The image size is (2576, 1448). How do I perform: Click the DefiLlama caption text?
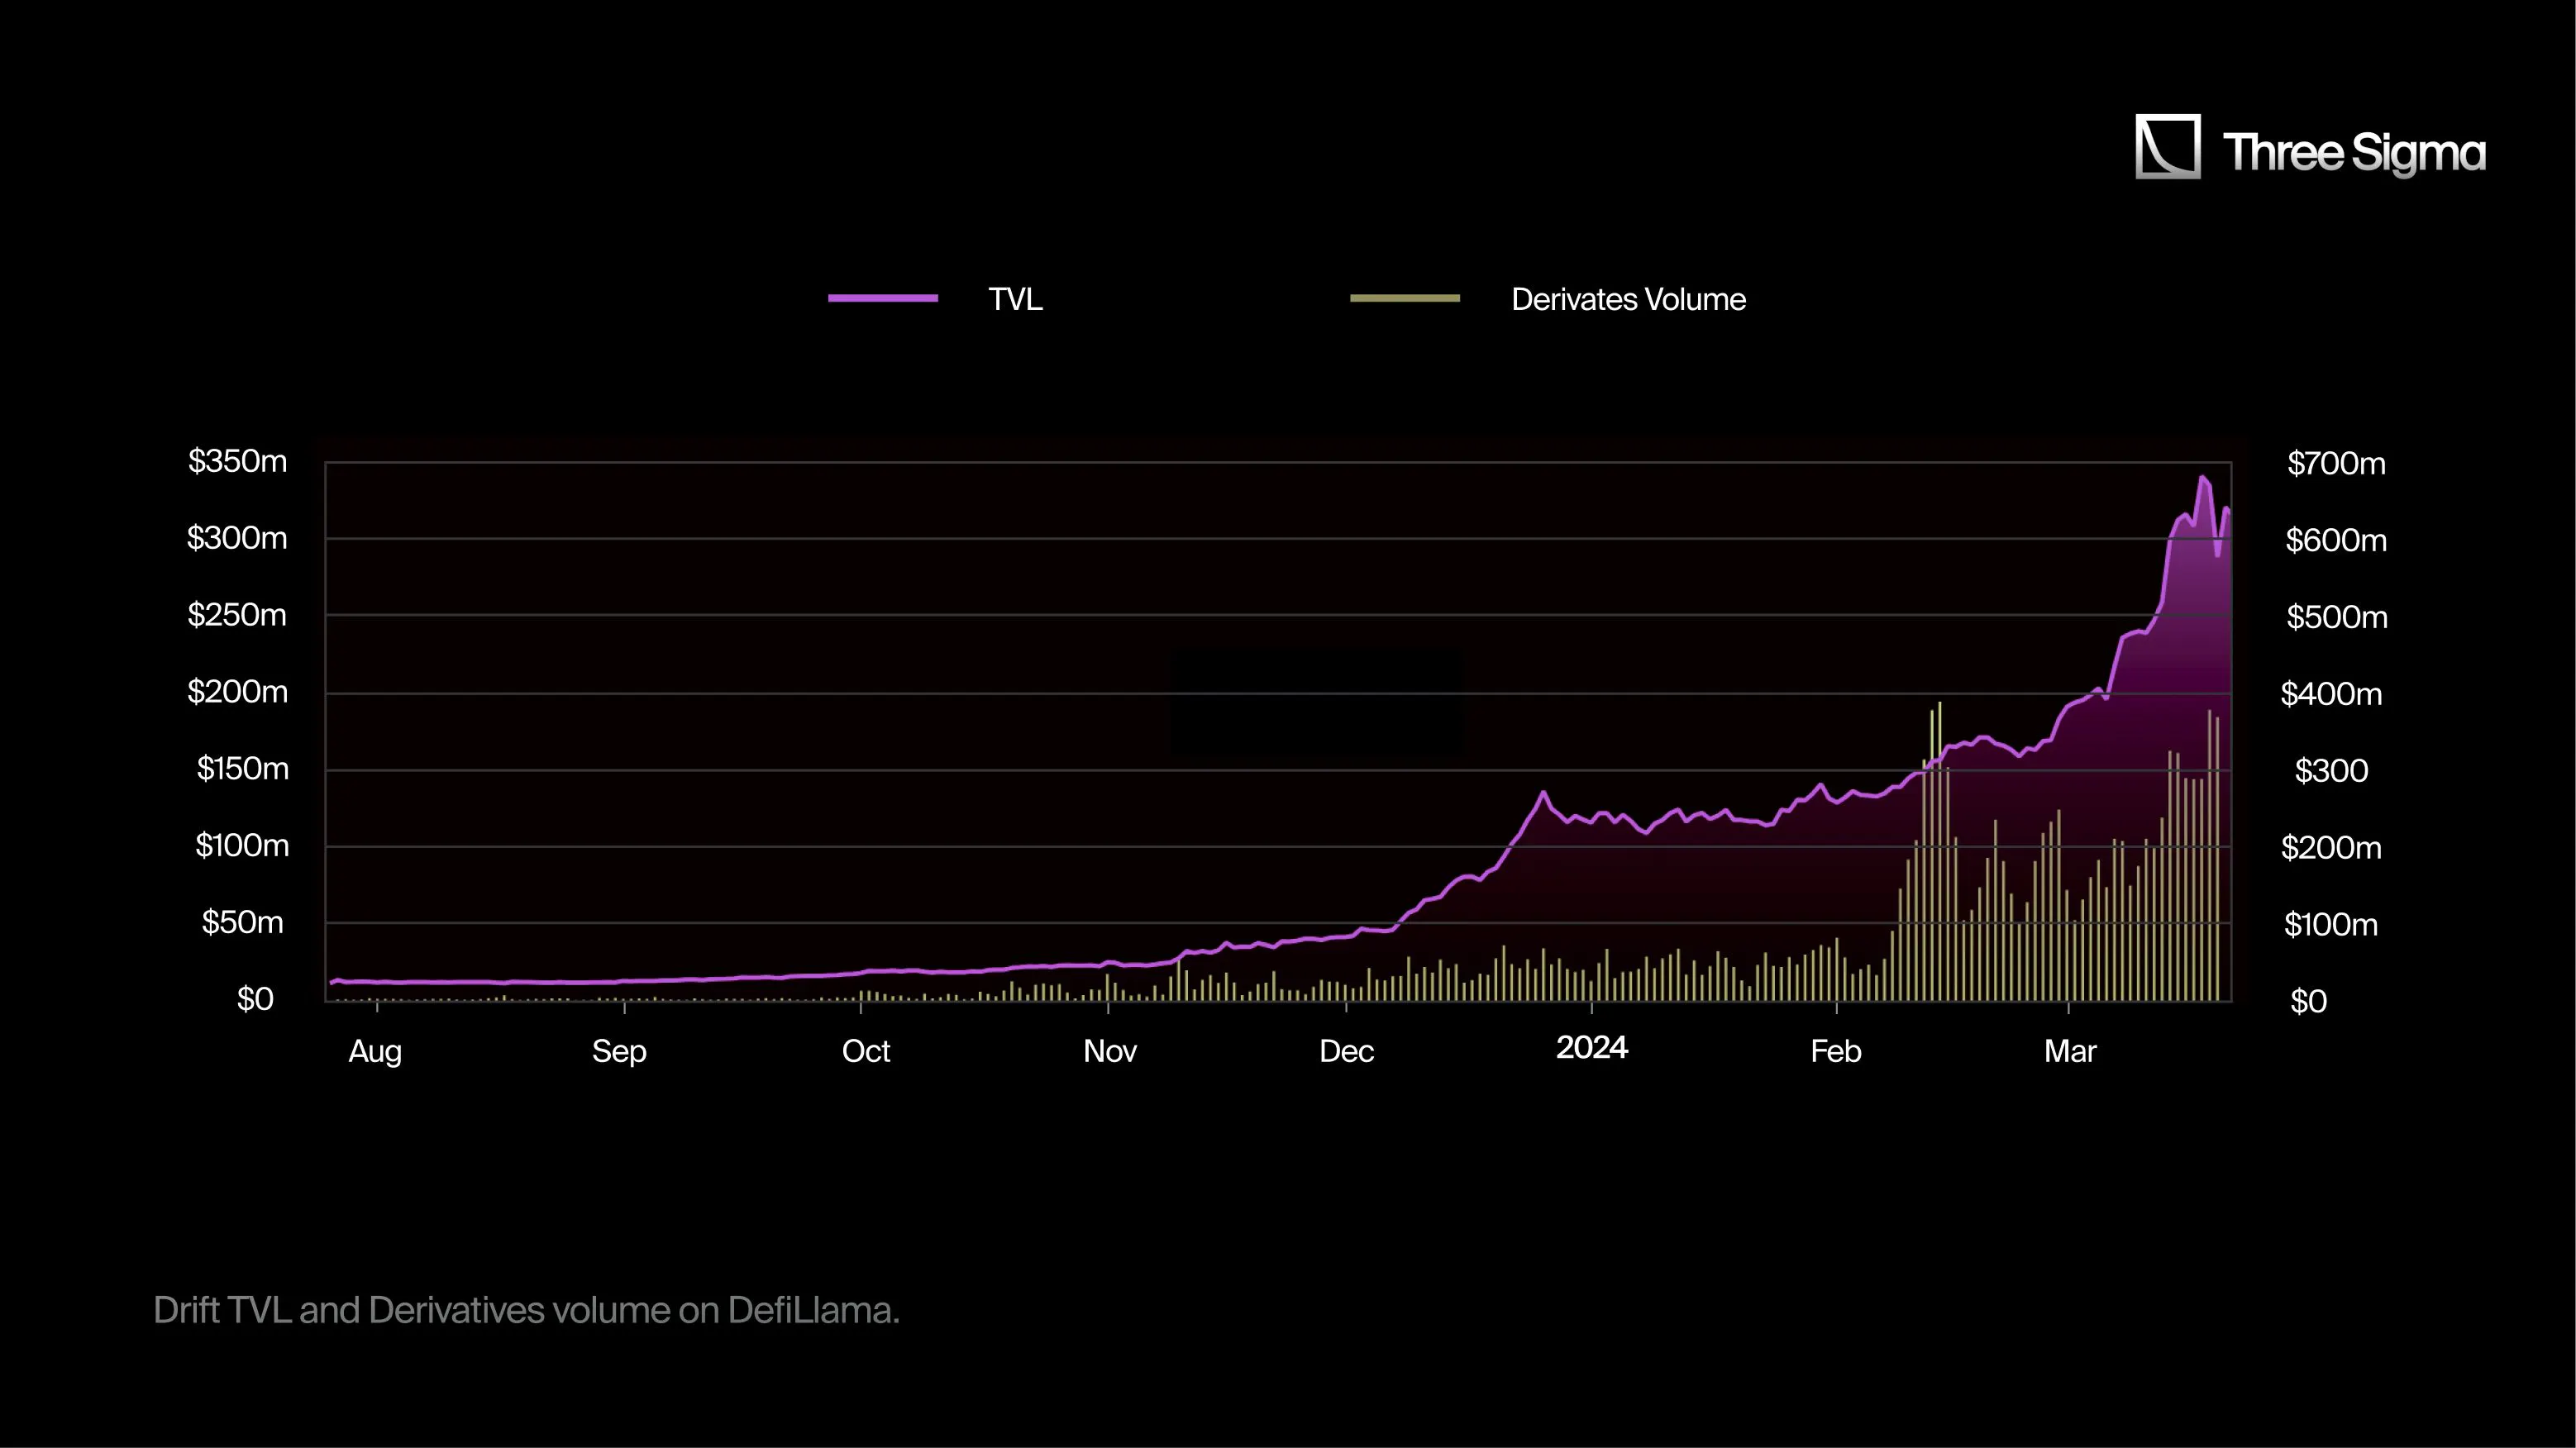(526, 1310)
